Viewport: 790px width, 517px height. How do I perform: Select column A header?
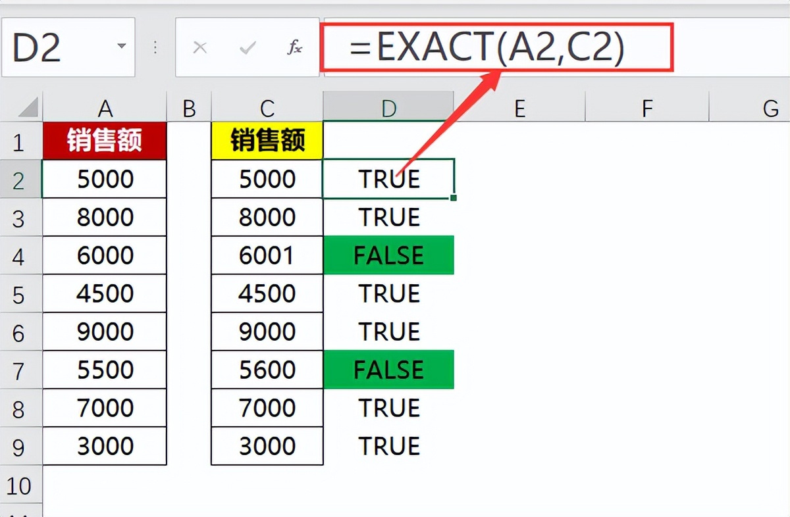click(105, 107)
